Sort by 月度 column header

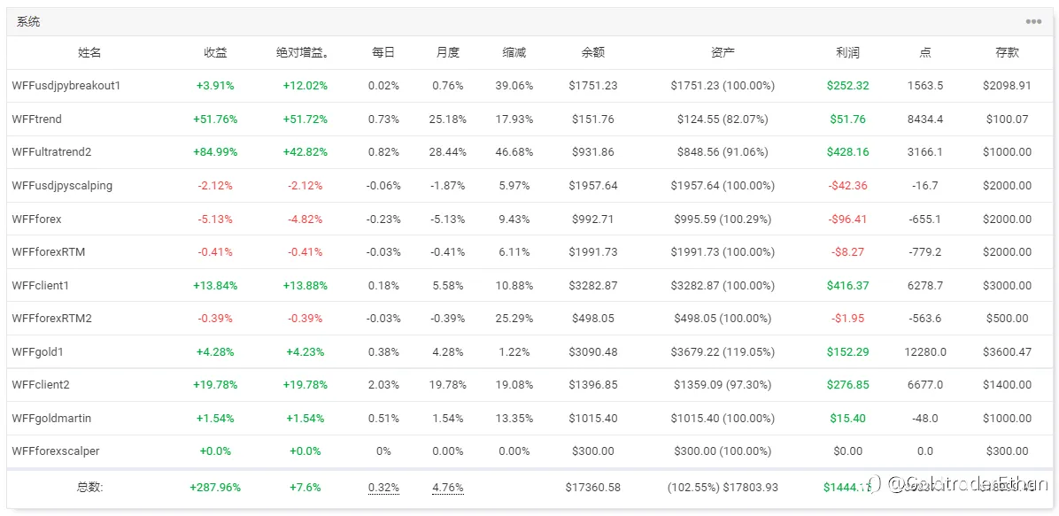(447, 53)
